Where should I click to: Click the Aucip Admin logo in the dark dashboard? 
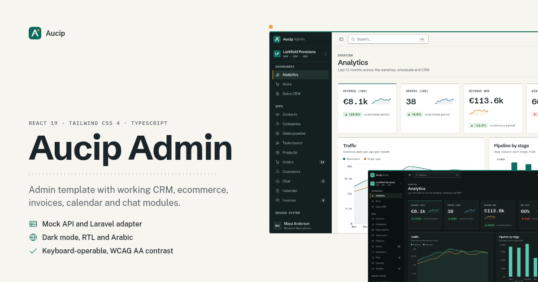coord(372,175)
